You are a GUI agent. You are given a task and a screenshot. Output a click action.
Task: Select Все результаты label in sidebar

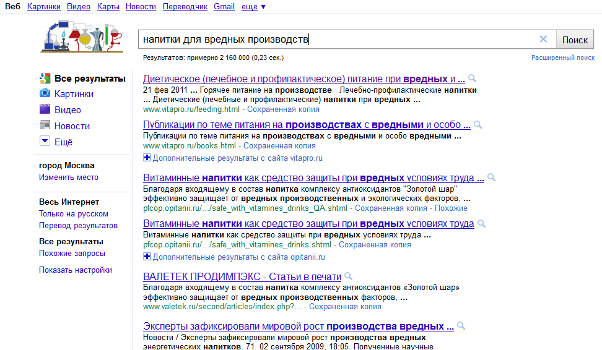[x=90, y=79]
